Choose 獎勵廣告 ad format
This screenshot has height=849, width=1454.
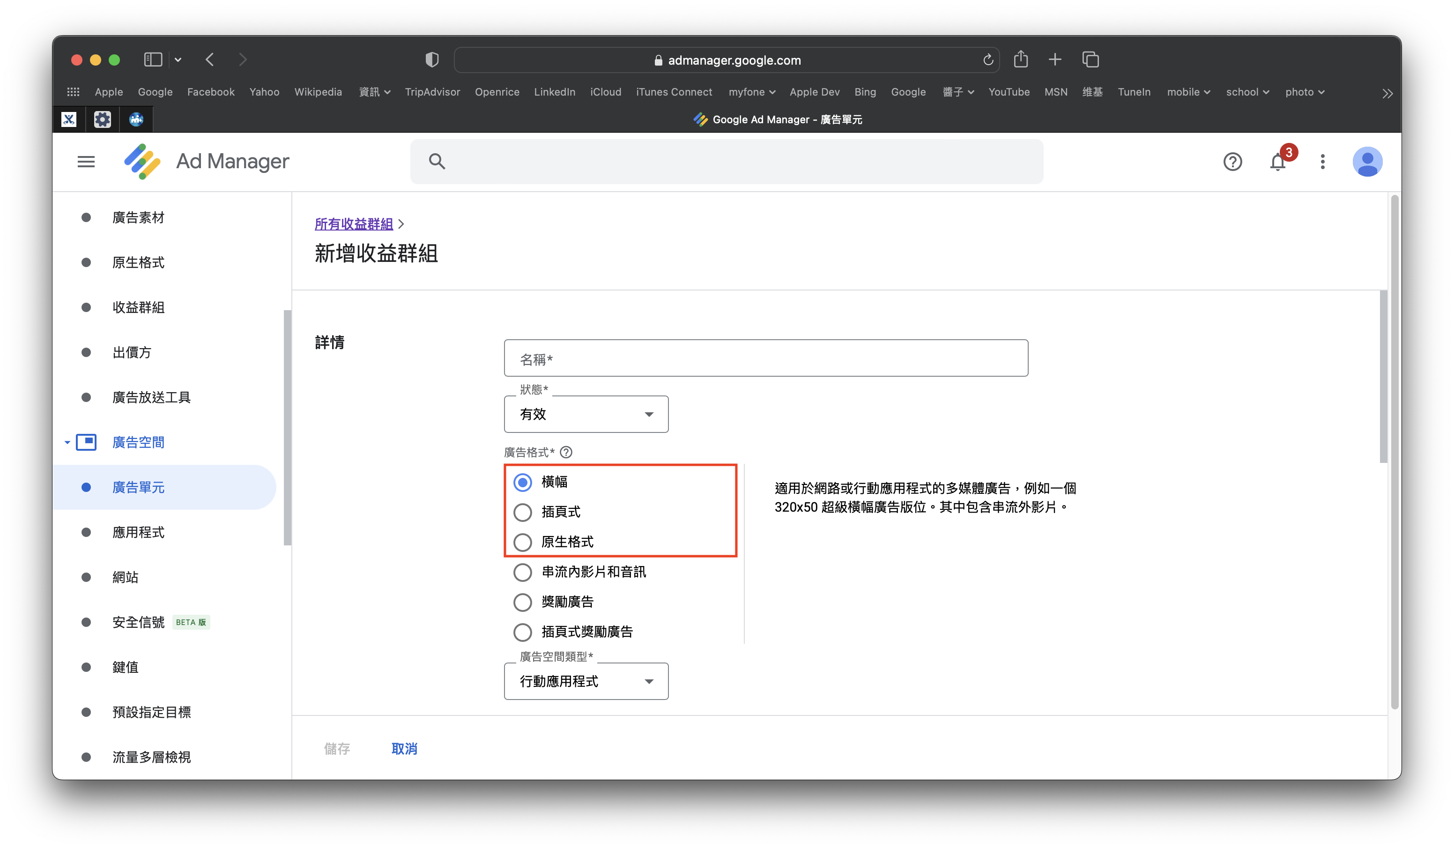(x=522, y=602)
